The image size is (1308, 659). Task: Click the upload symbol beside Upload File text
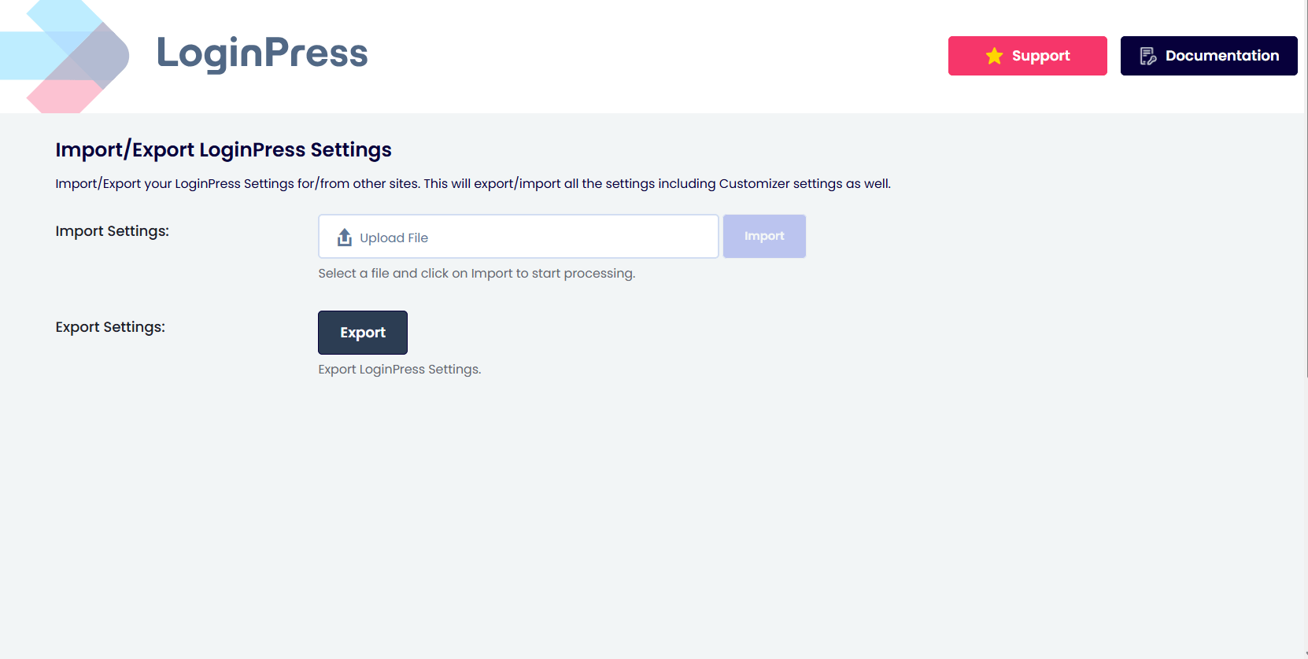pyautogui.click(x=344, y=236)
